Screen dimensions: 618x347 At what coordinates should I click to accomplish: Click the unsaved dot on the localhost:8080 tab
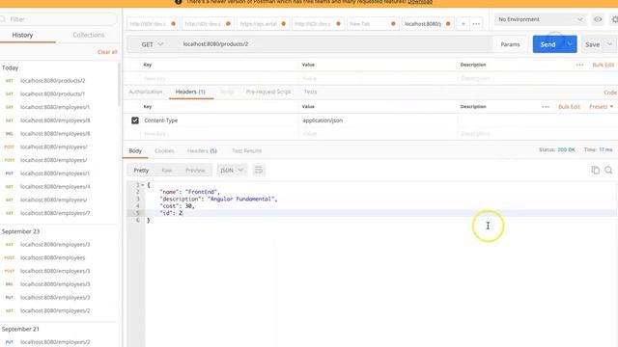point(448,24)
